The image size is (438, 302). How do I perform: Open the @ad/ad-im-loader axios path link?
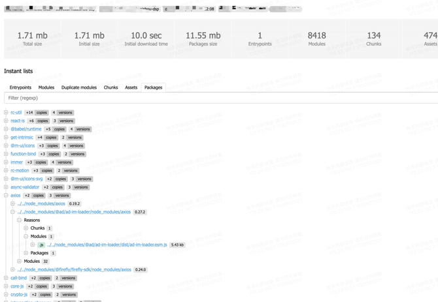tap(74, 212)
